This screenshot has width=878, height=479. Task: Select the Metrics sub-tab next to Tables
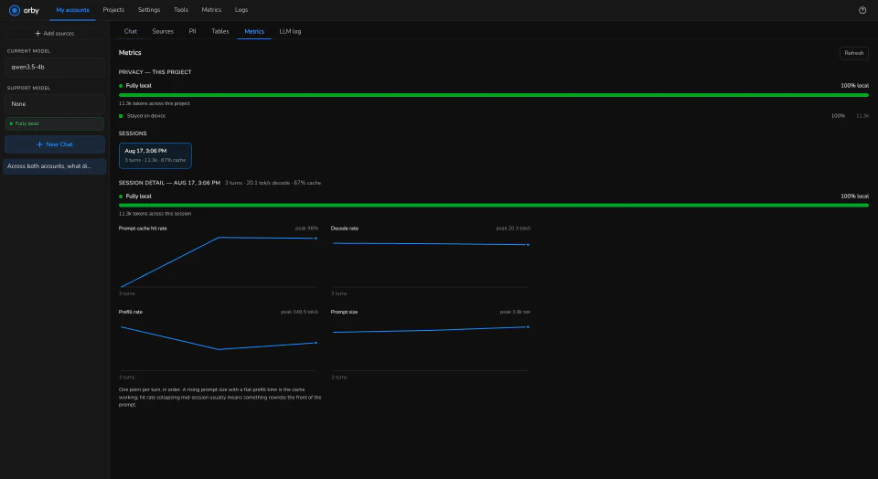coord(254,31)
